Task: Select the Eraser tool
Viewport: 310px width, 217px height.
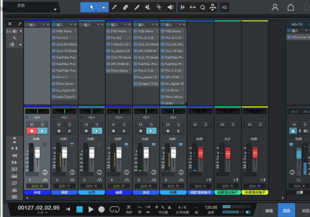Action: pos(126,7)
